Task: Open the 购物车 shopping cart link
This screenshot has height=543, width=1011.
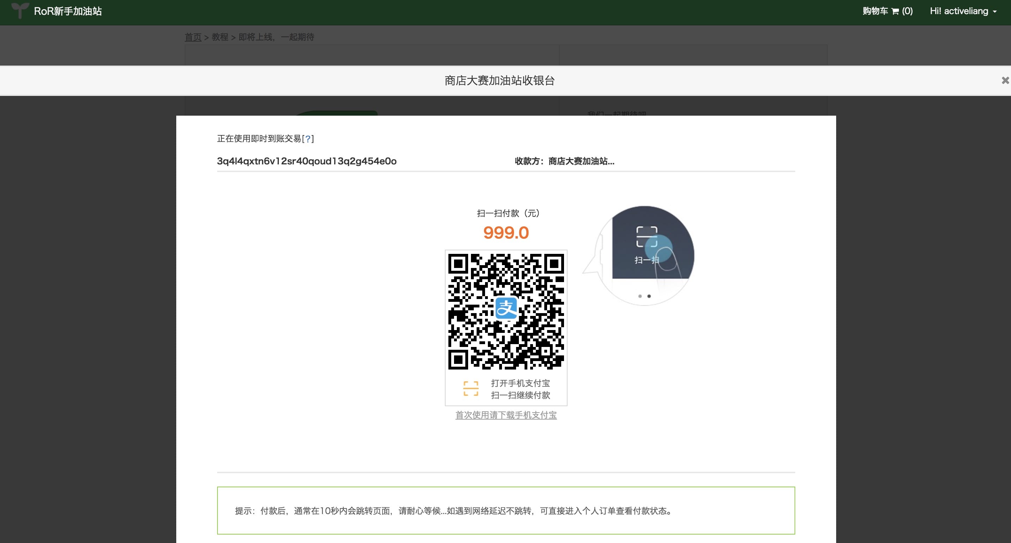Action: coord(887,11)
